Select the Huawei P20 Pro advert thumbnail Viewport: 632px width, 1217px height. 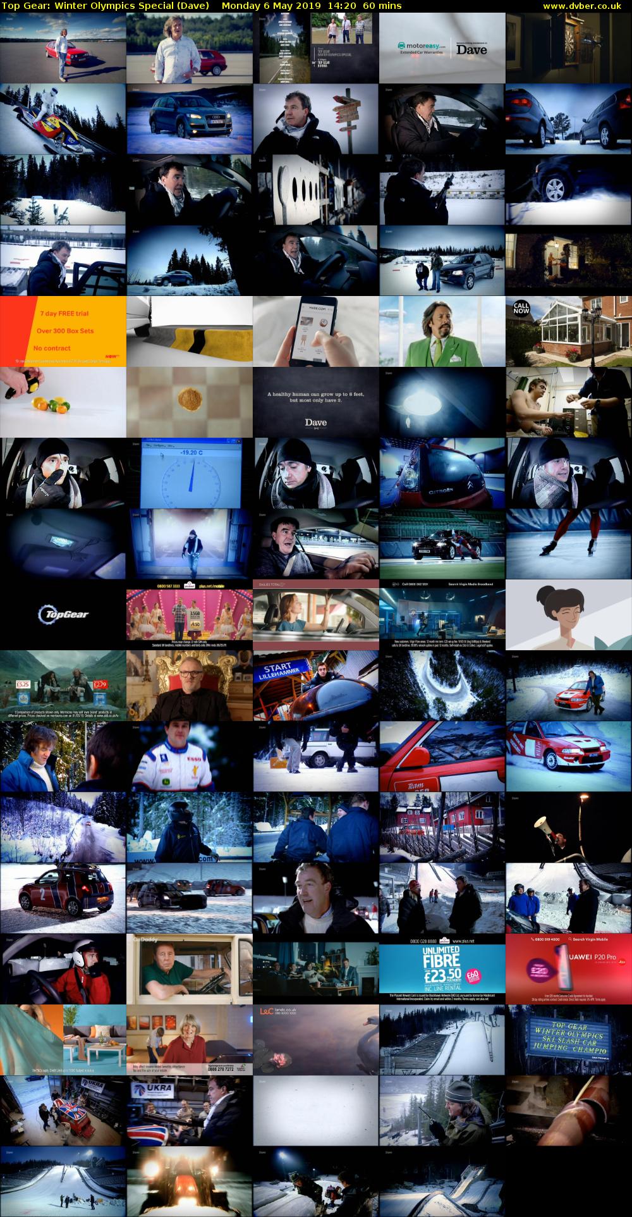click(x=568, y=969)
